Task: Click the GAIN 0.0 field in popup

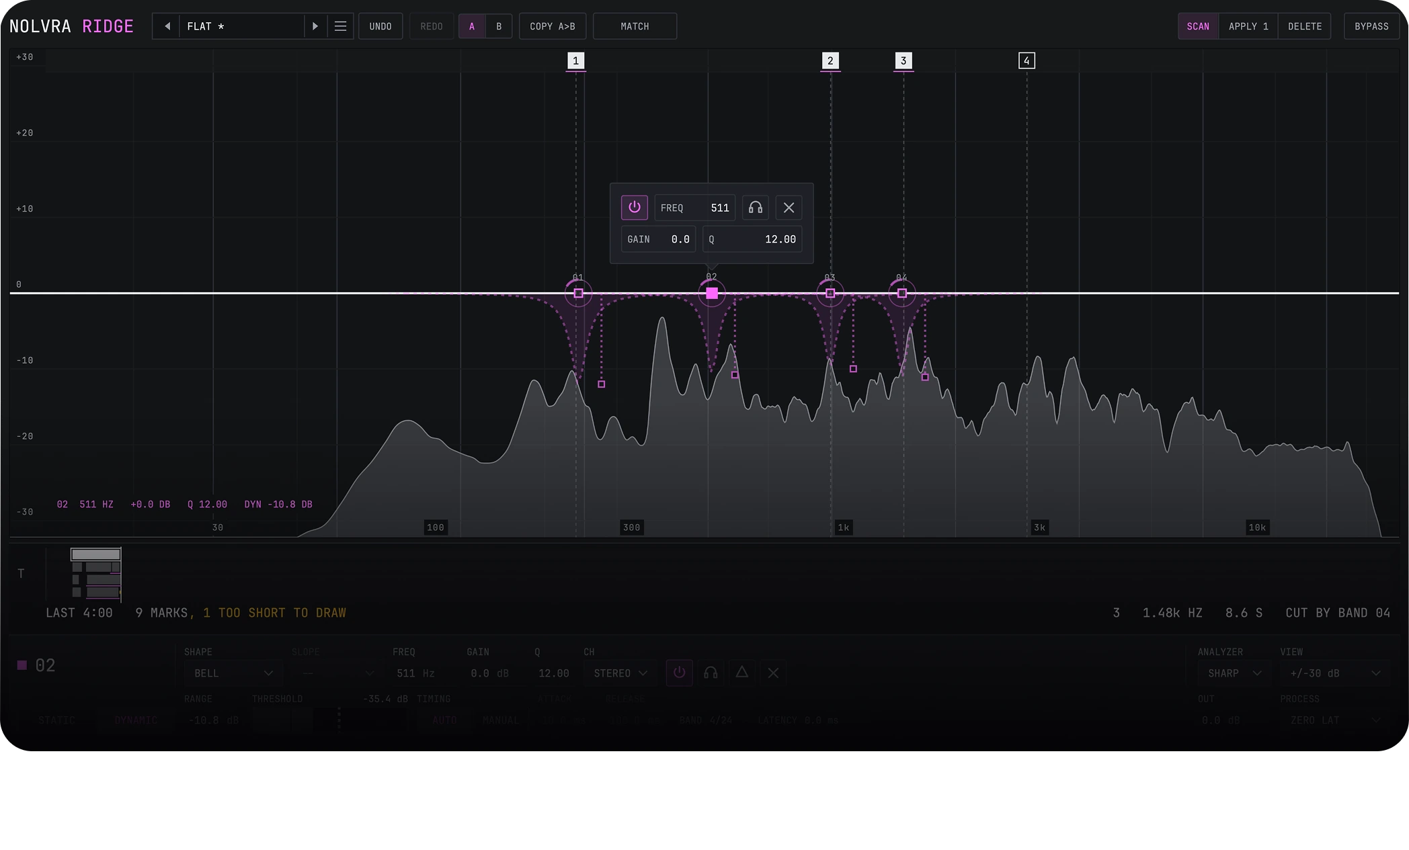Action: tap(658, 239)
